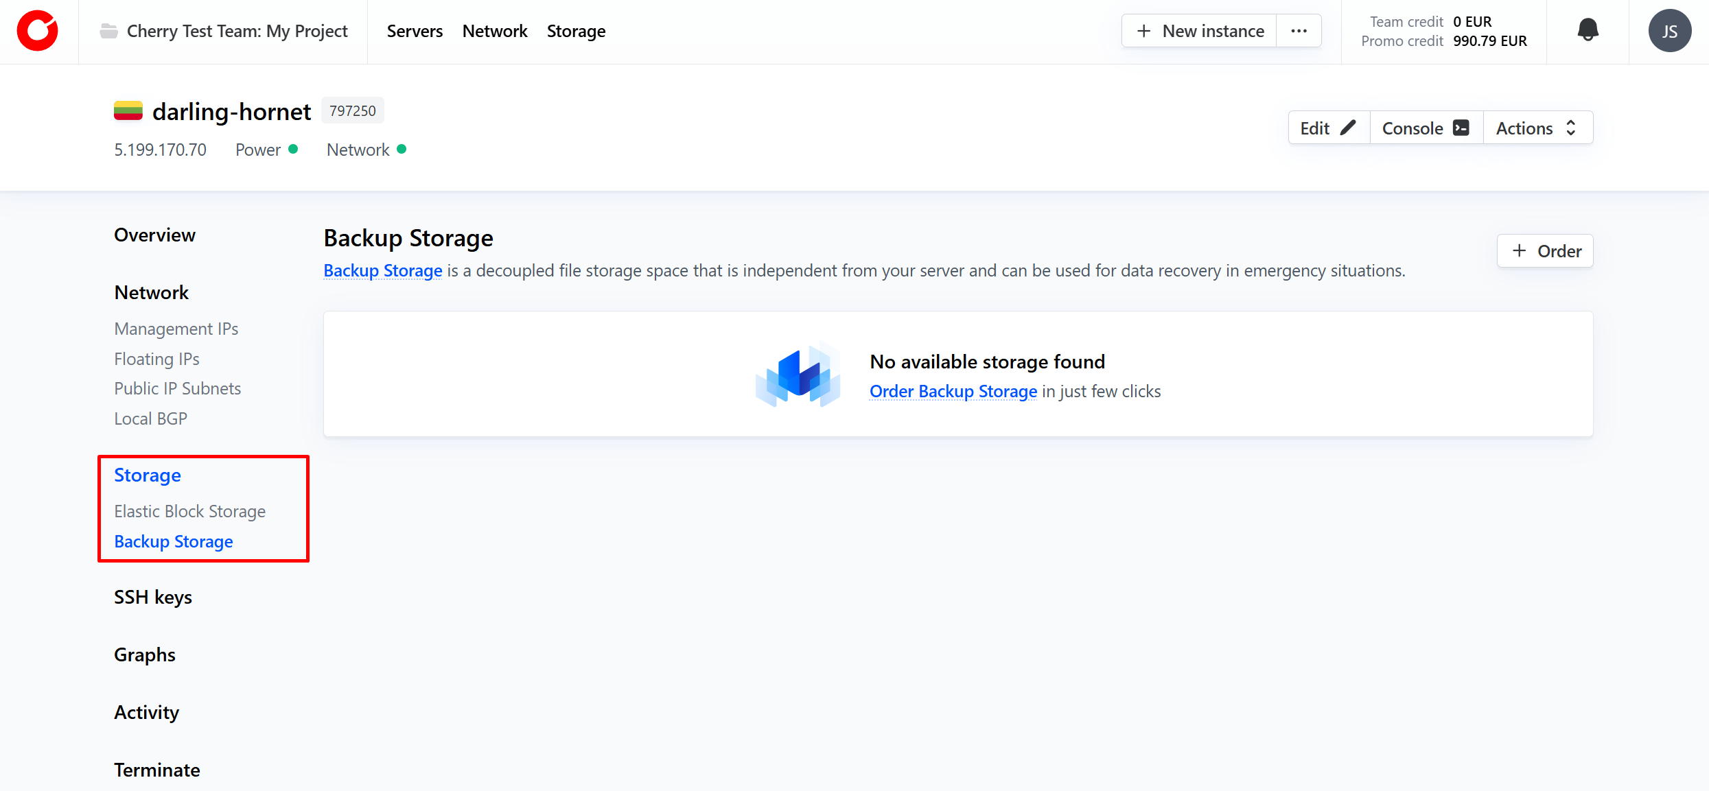This screenshot has height=791, width=1709.
Task: Open the Servers top menu
Action: pos(415,31)
